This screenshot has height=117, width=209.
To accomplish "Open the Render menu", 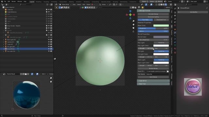I will click(x=14, y=1).
